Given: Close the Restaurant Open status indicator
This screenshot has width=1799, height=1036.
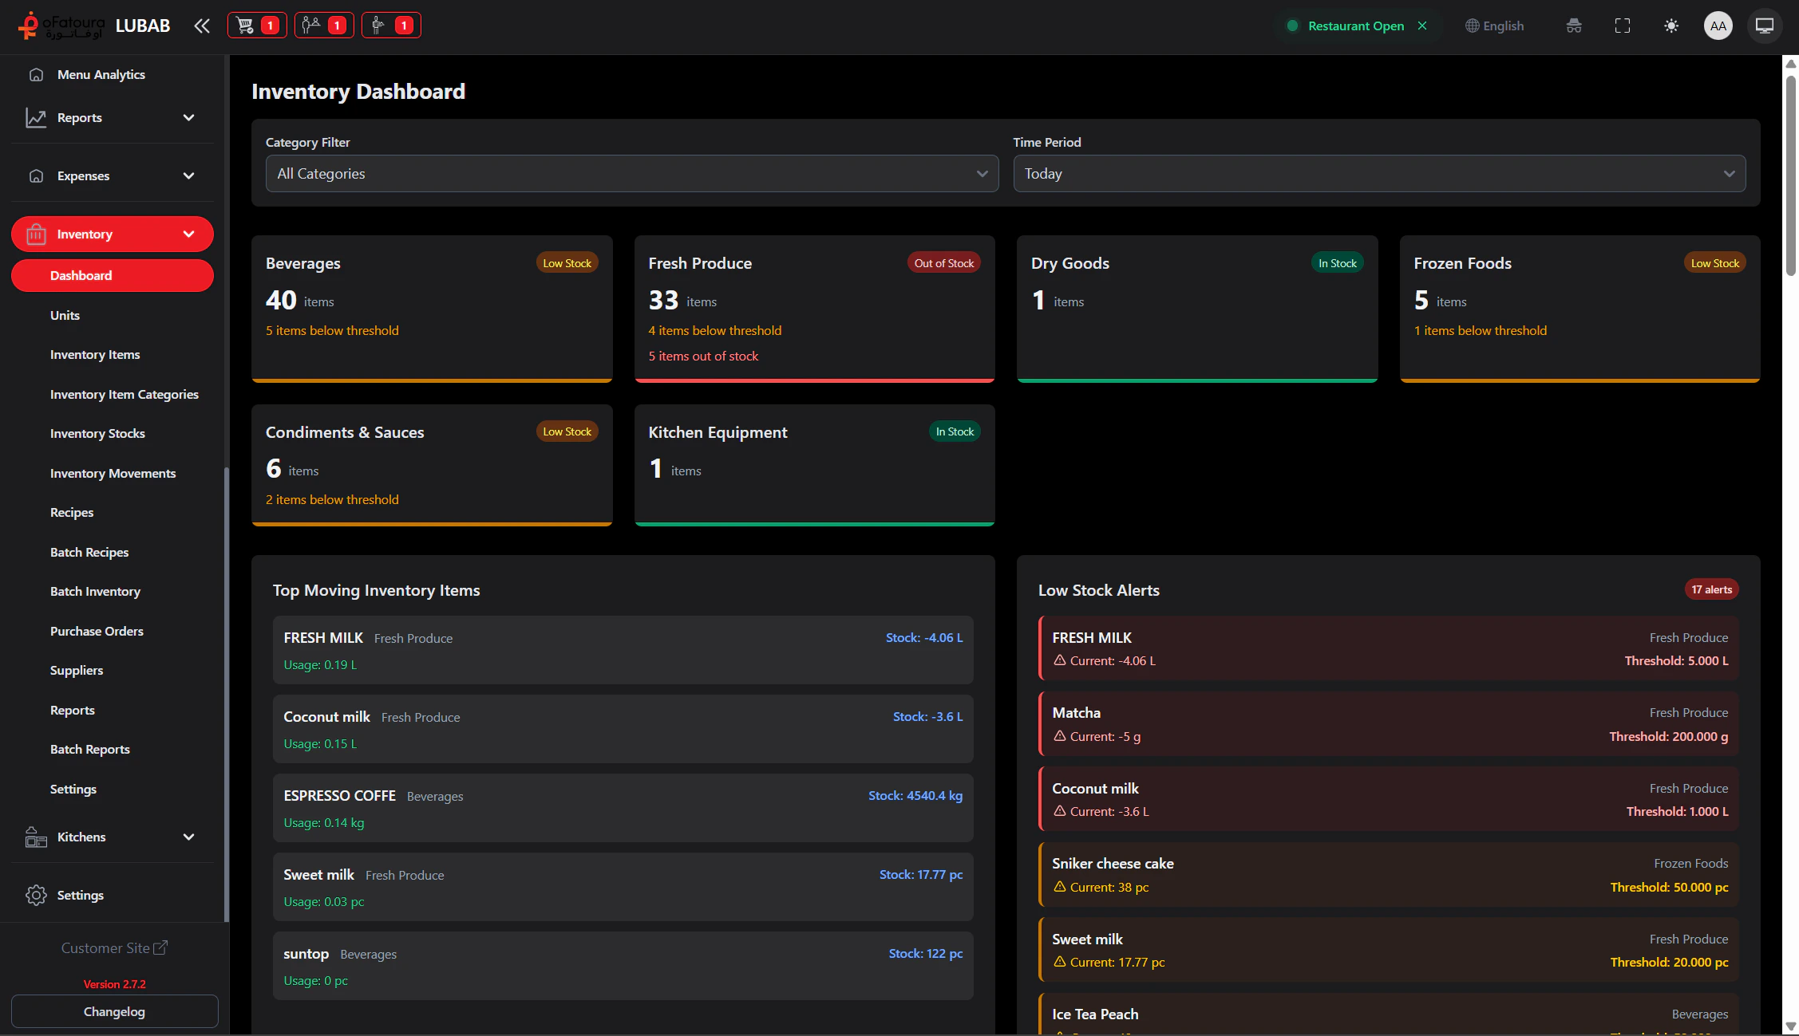Looking at the screenshot, I should 1423,26.
